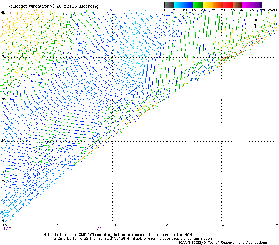The width and height of the screenshot is (279, 245).
Task: Click the '>50 knots' legend label
Action: coord(268,10)
